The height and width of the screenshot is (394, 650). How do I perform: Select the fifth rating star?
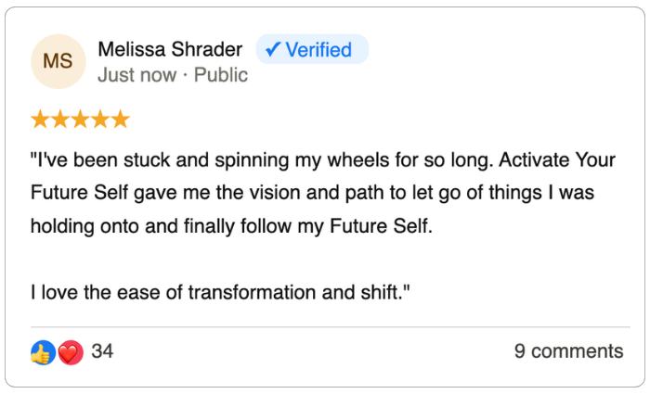120,120
